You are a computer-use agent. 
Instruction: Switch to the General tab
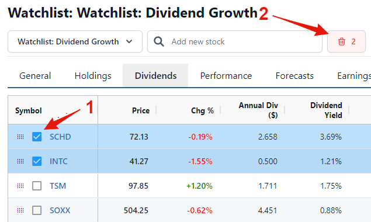click(35, 76)
